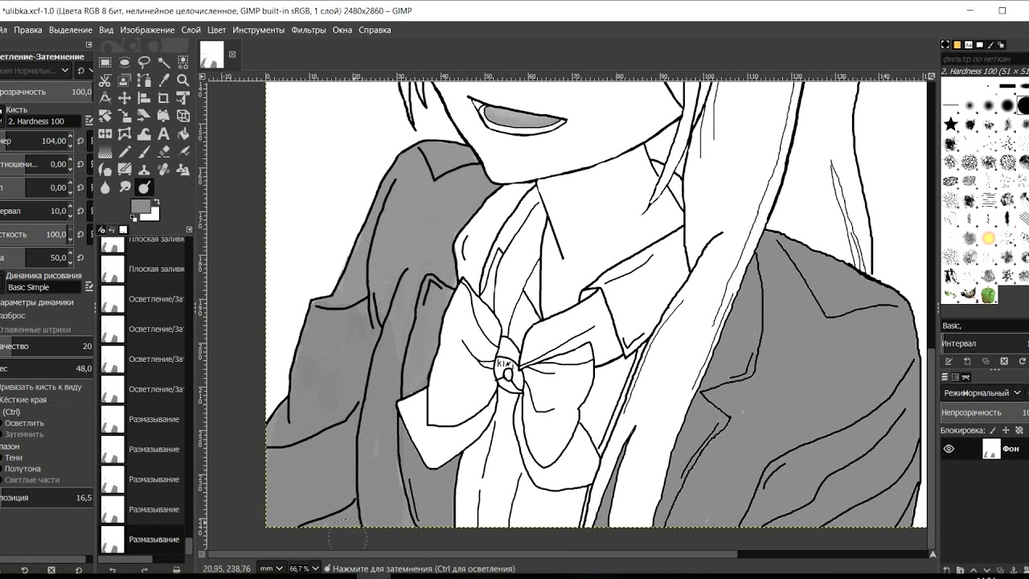Choose the Clone stamp tool

tap(144, 169)
